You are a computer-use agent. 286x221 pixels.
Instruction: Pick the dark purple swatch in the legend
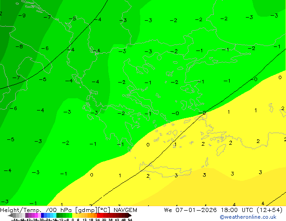click(x=27, y=215)
